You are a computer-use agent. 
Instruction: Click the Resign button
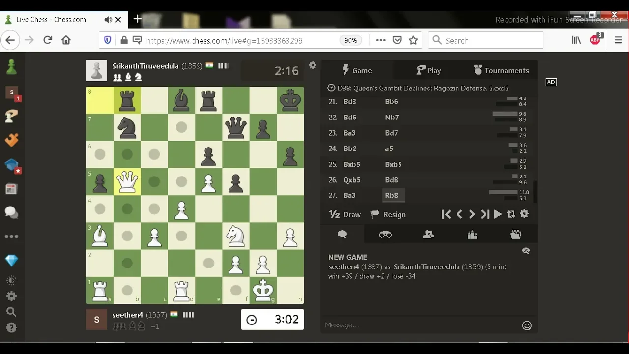[388, 214]
